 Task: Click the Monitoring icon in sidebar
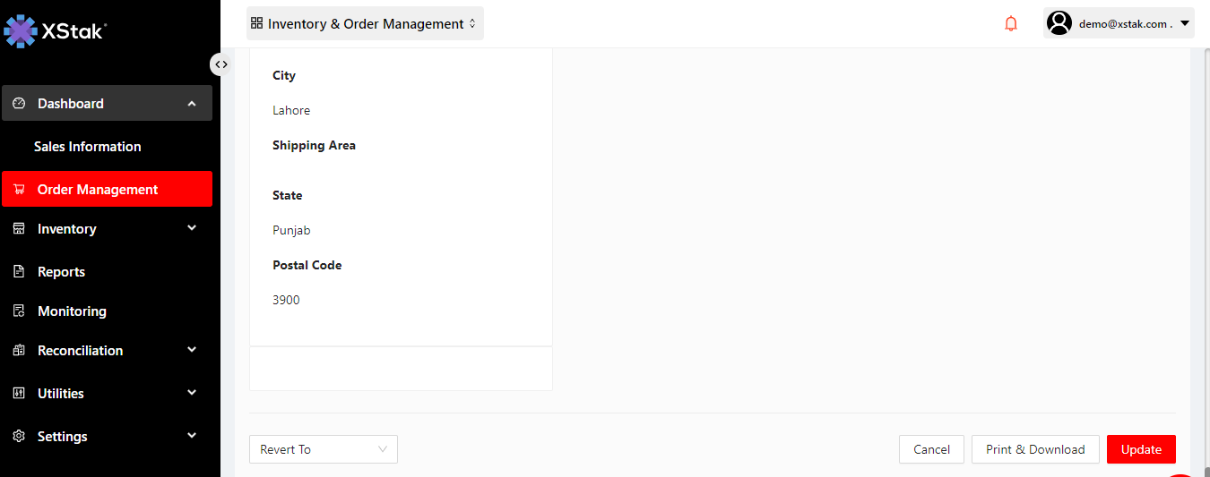19,311
